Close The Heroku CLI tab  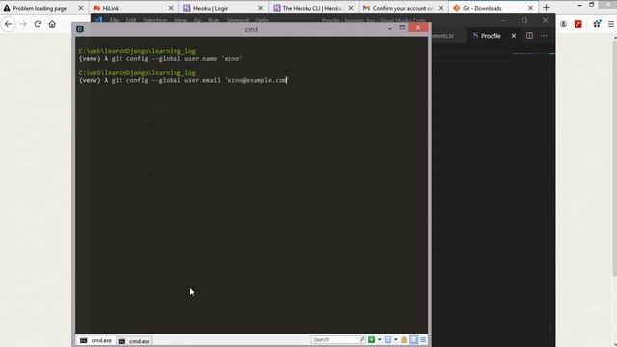click(x=351, y=8)
